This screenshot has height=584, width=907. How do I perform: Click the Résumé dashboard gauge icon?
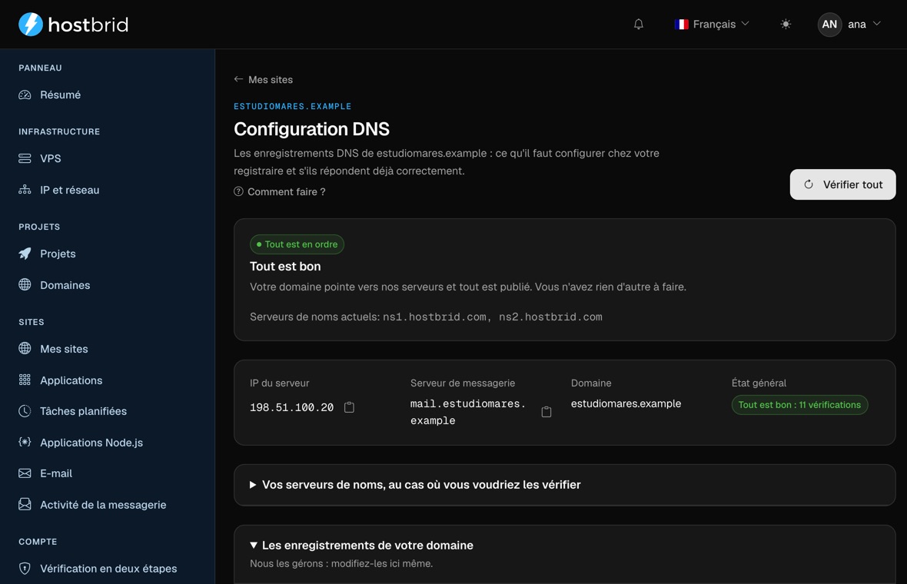25,95
